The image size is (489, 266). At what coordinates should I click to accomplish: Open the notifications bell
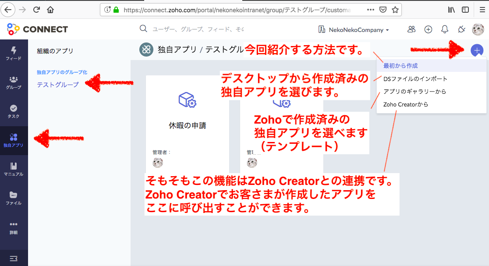click(x=445, y=29)
